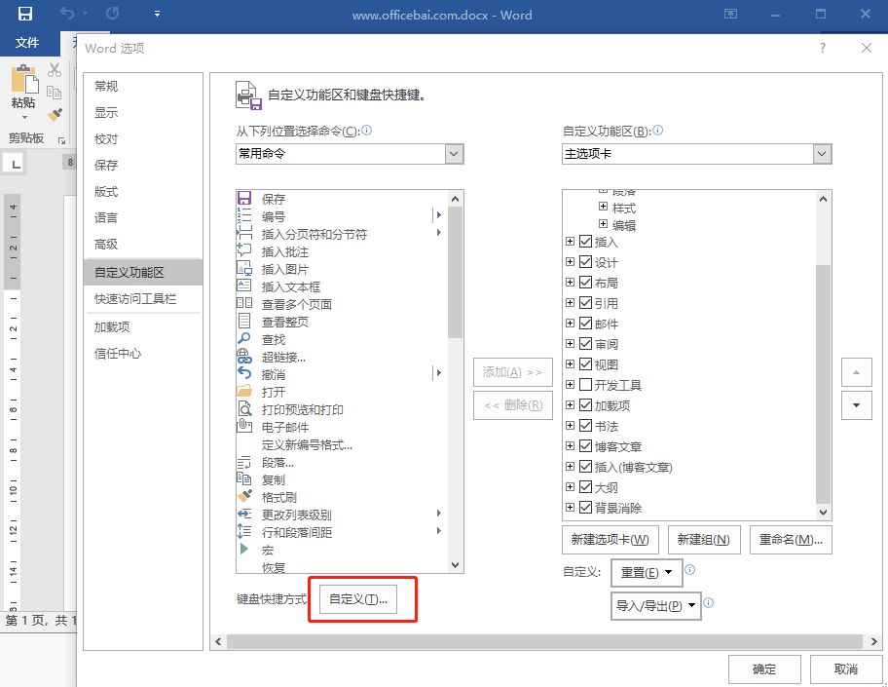
Task: Enable the 开发工具 tab checkbox
Action: click(585, 385)
